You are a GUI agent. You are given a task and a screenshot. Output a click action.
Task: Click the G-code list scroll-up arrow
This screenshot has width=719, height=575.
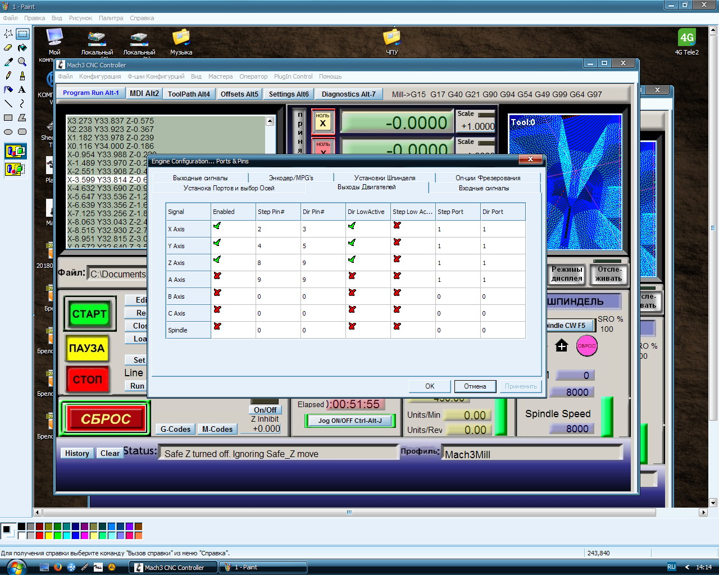coord(270,121)
